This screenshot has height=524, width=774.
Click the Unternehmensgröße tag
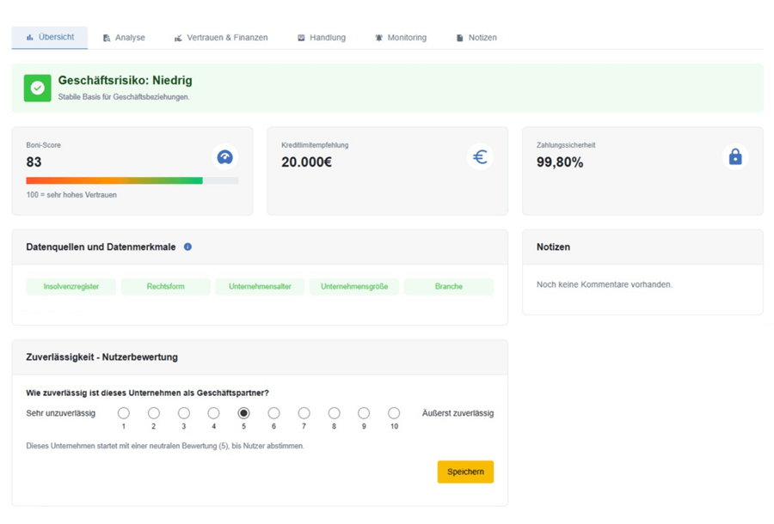pyautogui.click(x=354, y=287)
